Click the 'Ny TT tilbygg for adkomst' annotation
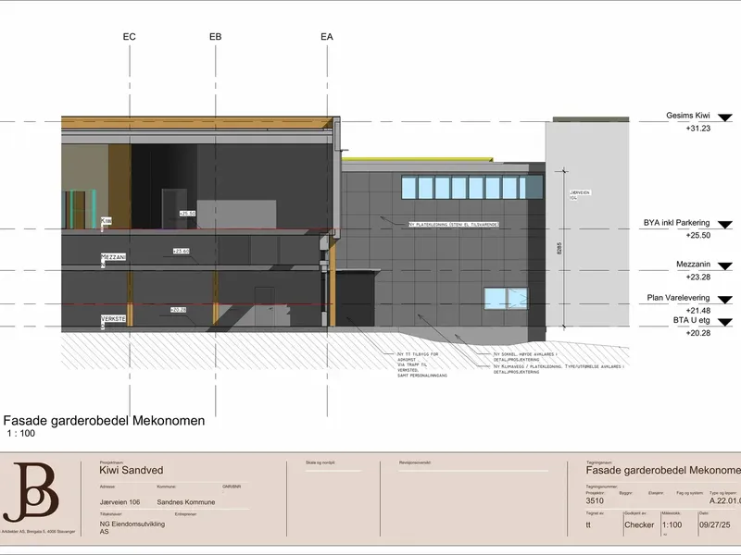Screen dimensions: 741x555 (421, 364)
